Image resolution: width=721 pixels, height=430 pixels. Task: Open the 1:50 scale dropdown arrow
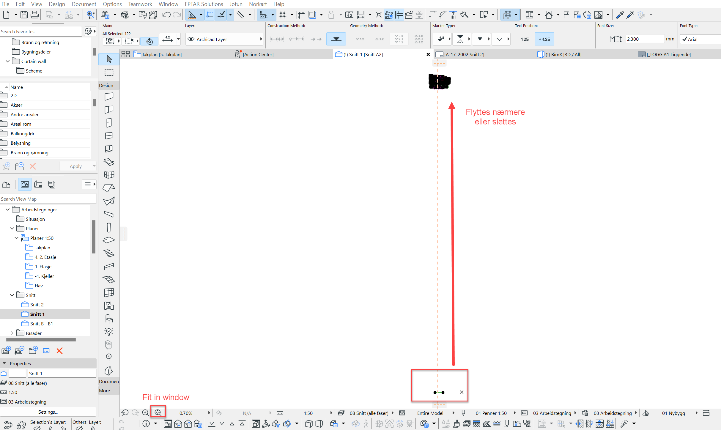coord(331,413)
